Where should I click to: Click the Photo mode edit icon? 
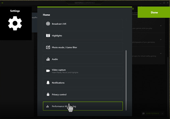click(48, 47)
